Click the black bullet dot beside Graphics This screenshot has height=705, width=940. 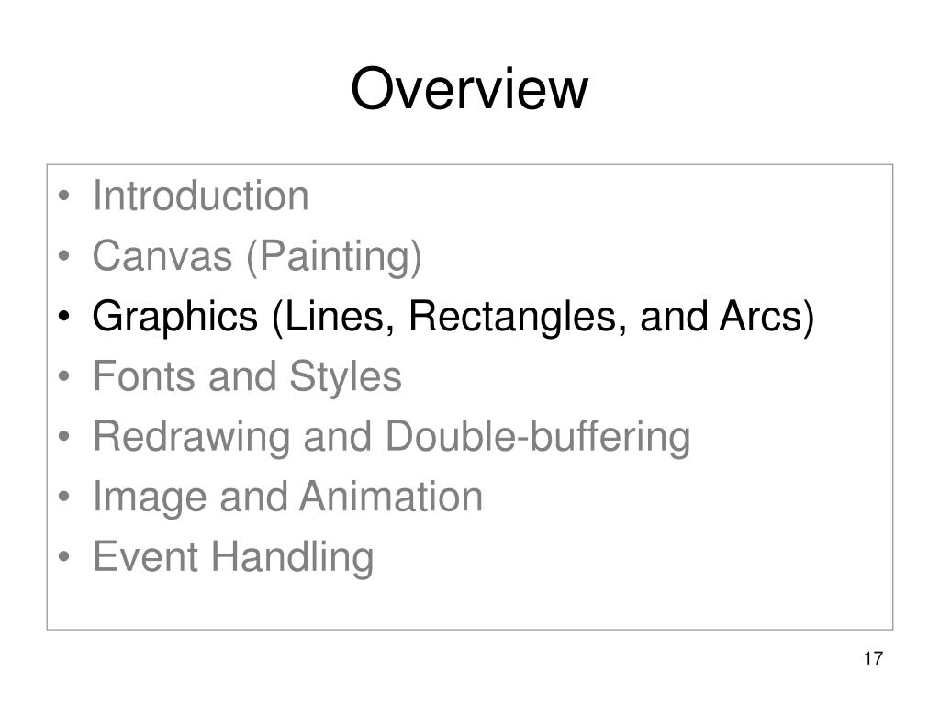pyautogui.click(x=64, y=316)
